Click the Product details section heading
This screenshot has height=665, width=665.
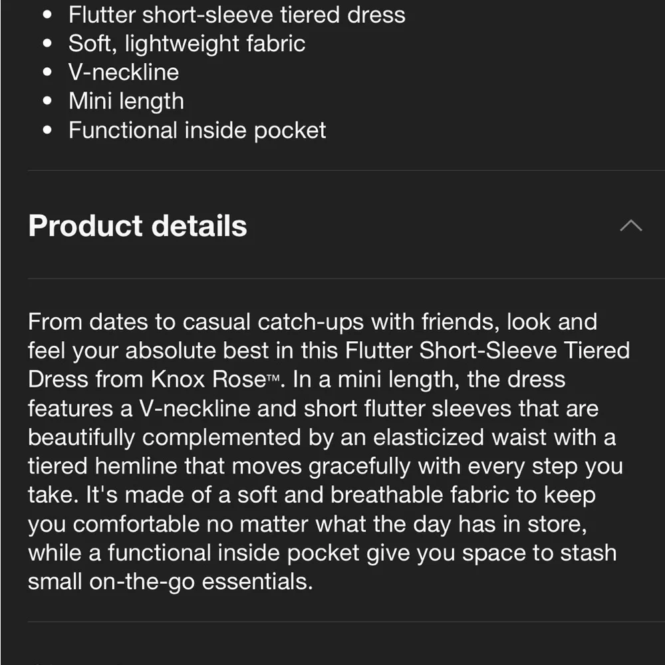(138, 226)
